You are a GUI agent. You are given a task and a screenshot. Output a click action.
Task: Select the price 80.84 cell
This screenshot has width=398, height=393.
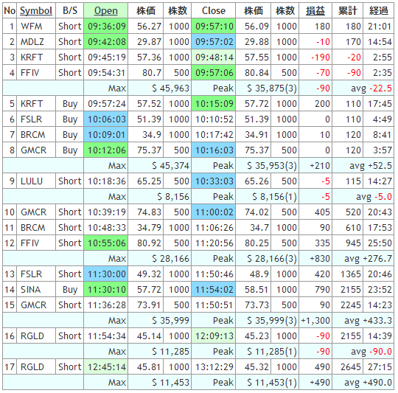click(x=254, y=72)
